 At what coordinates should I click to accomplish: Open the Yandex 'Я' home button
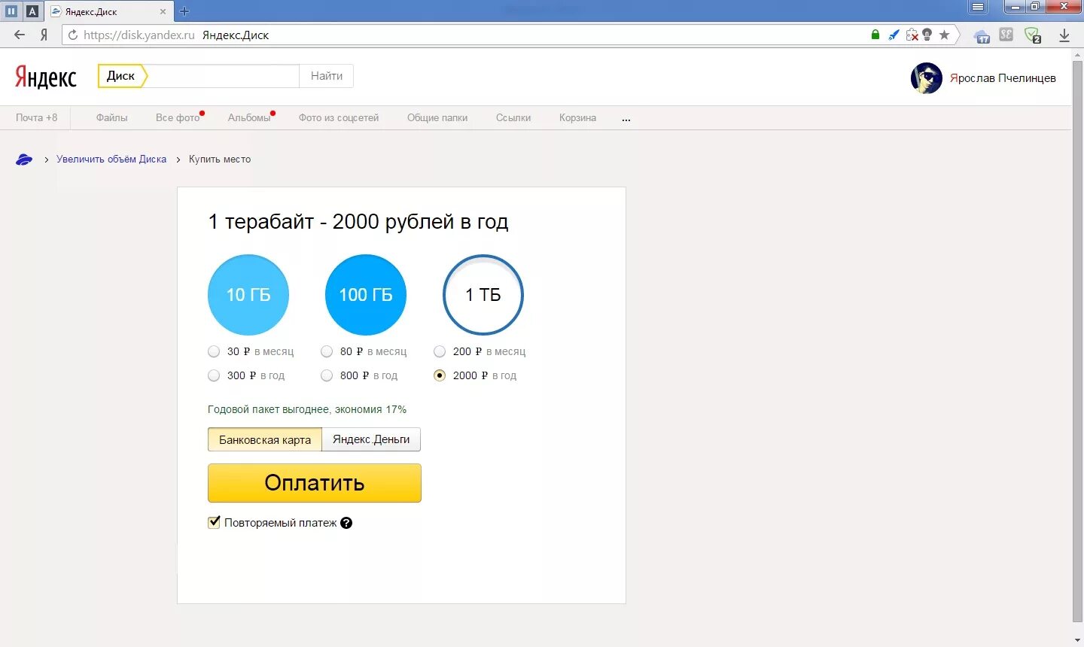coord(44,35)
